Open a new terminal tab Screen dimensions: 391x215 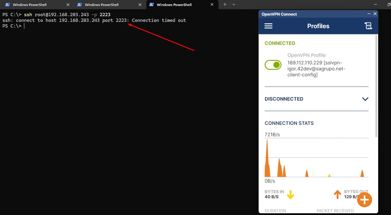click(x=225, y=5)
